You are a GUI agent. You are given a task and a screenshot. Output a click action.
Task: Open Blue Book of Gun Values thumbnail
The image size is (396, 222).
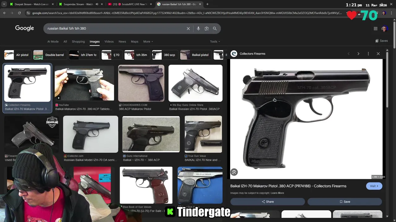(x=146, y=185)
